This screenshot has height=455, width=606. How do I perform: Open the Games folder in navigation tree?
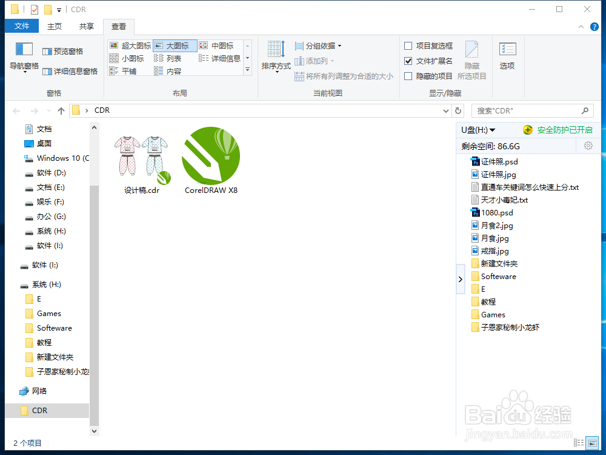click(43, 314)
